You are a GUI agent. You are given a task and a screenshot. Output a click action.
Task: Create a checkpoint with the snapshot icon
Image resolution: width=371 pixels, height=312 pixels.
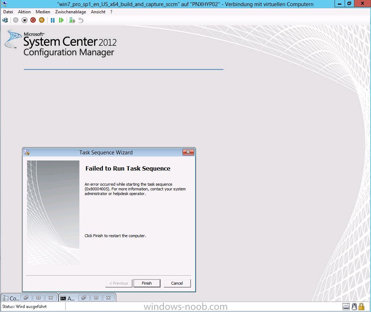(72, 21)
